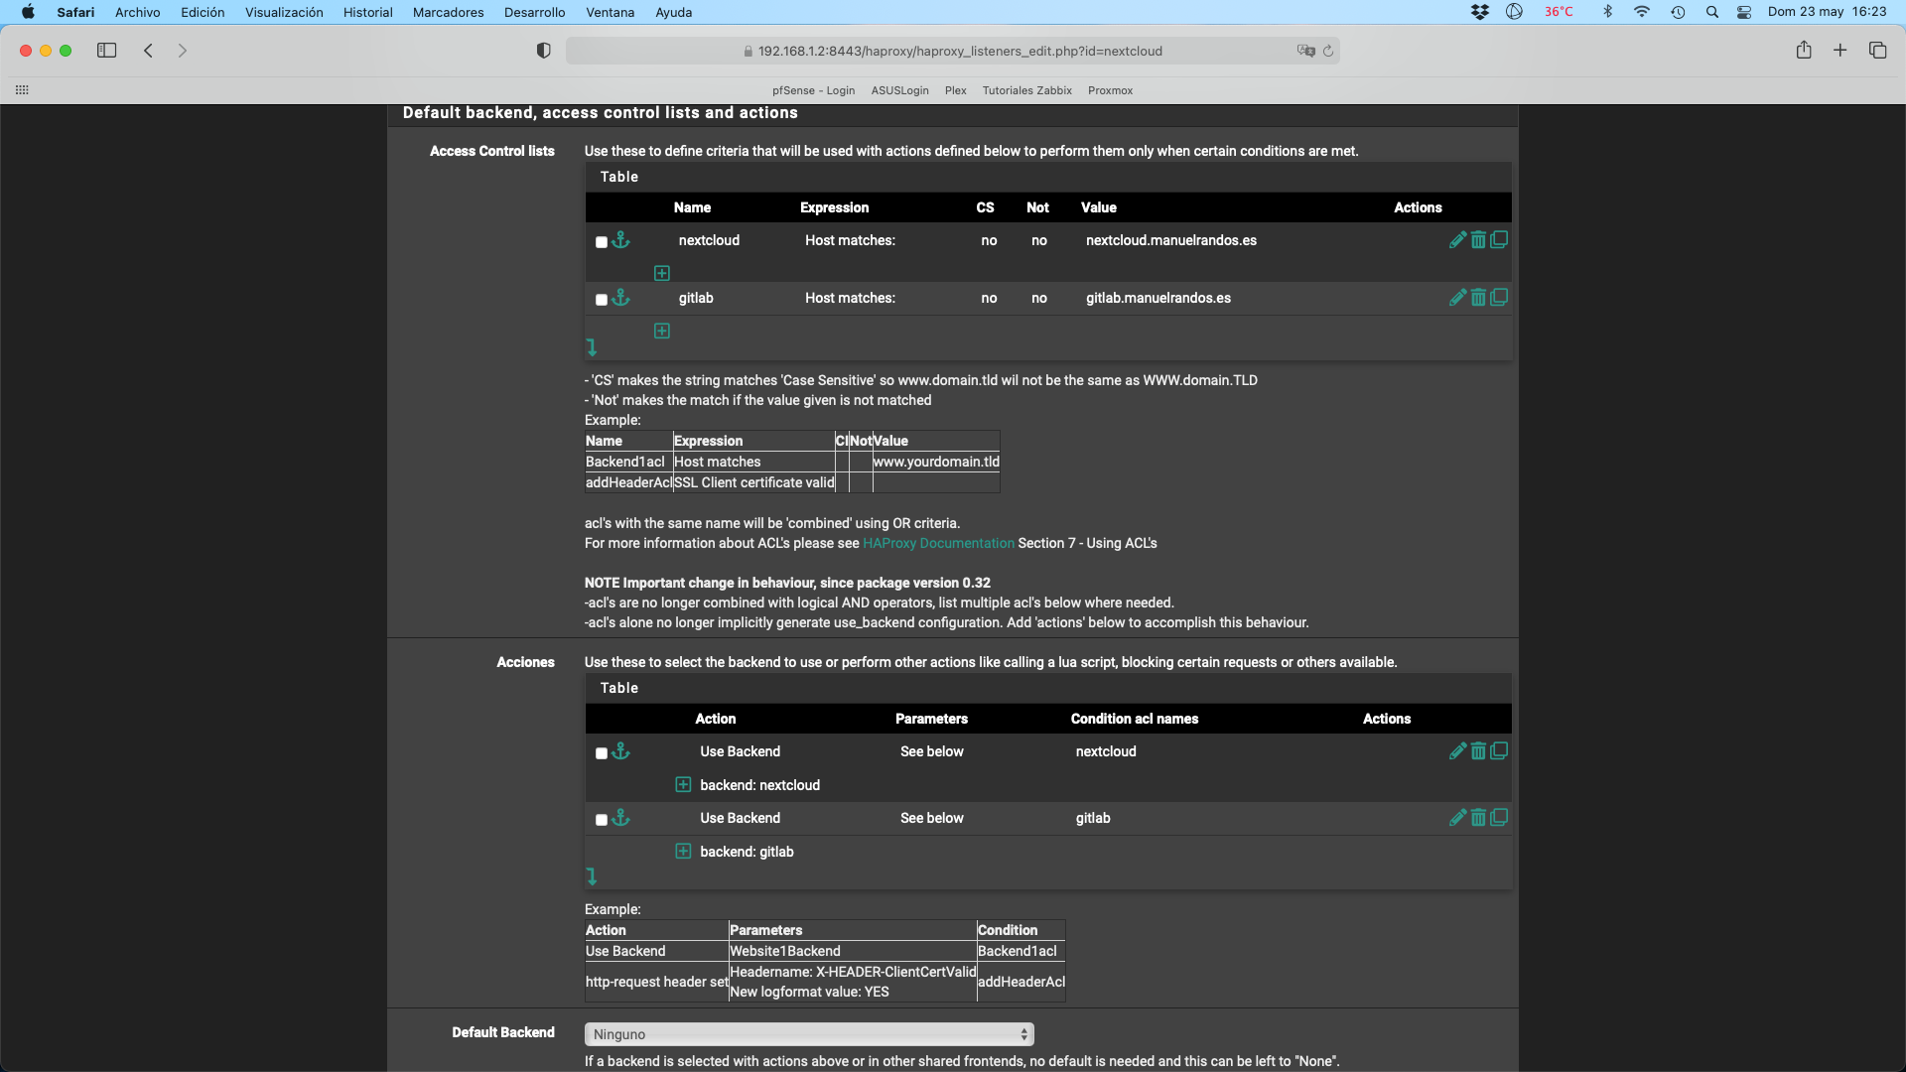This screenshot has width=1906, height=1072.
Task: Open the Tutoriales Zabbix bookmark
Action: tap(1026, 90)
